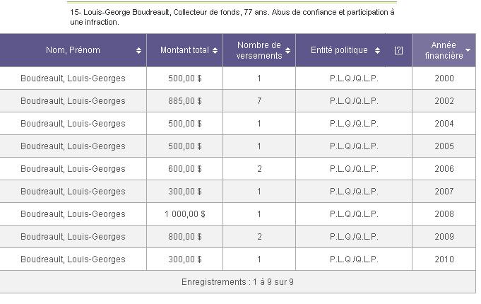
Task: Select the 2005 fiscal year cell
Action: [444, 146]
